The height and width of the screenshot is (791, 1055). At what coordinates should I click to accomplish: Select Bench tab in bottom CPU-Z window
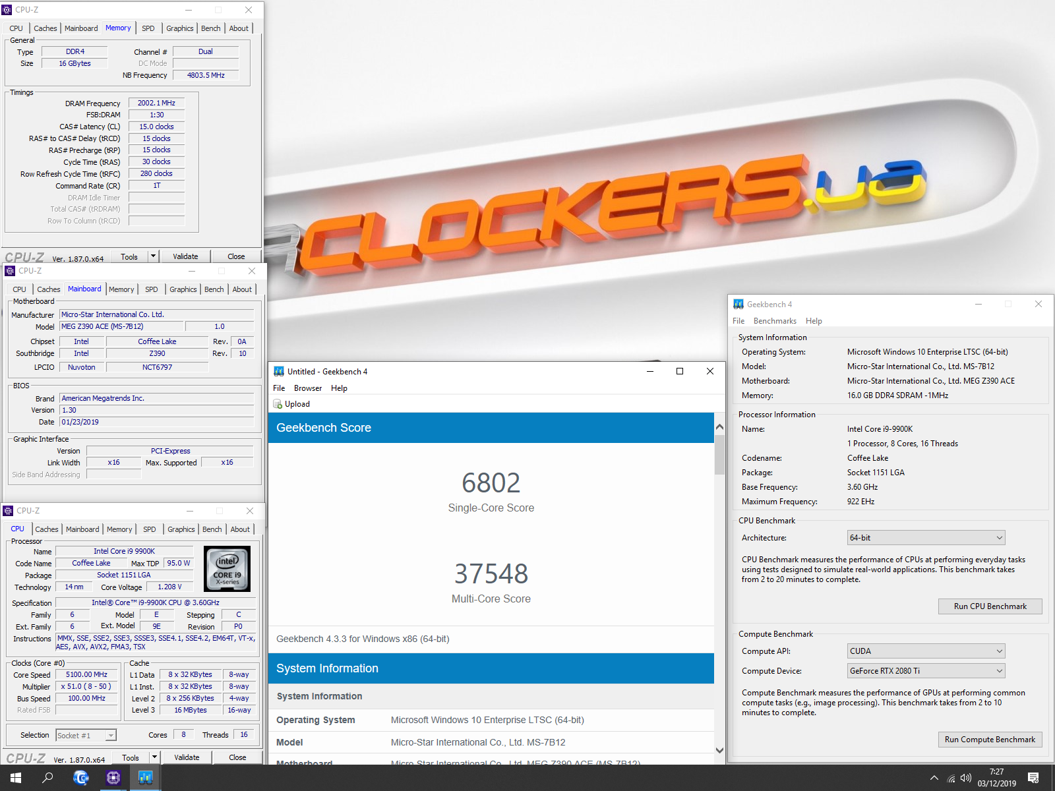[212, 529]
